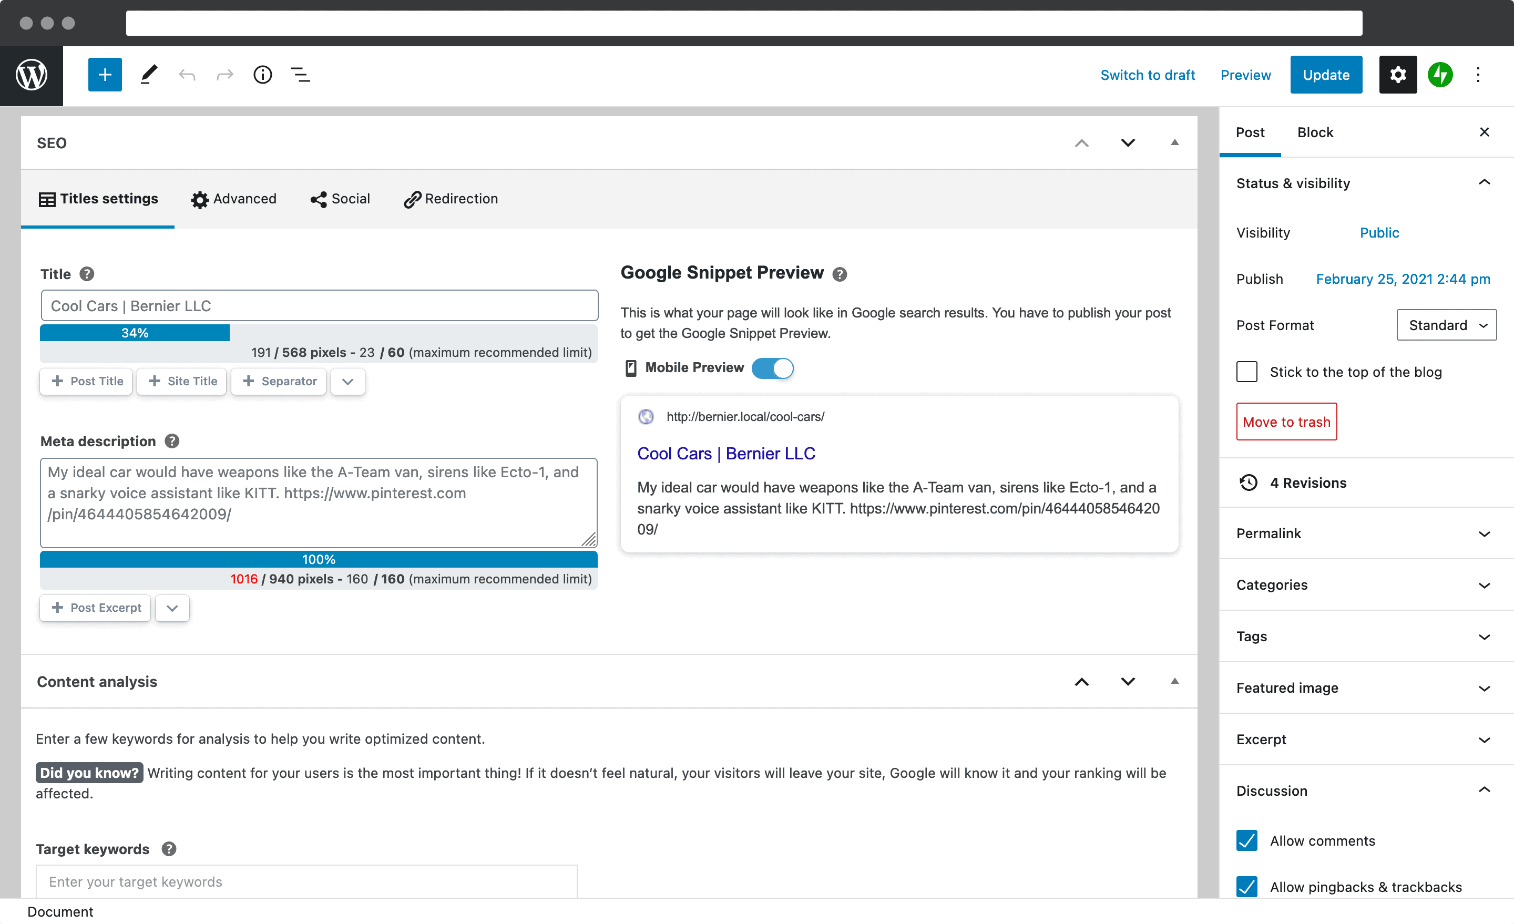
Task: Click help icon next to Google Snippet Preview
Action: click(840, 274)
